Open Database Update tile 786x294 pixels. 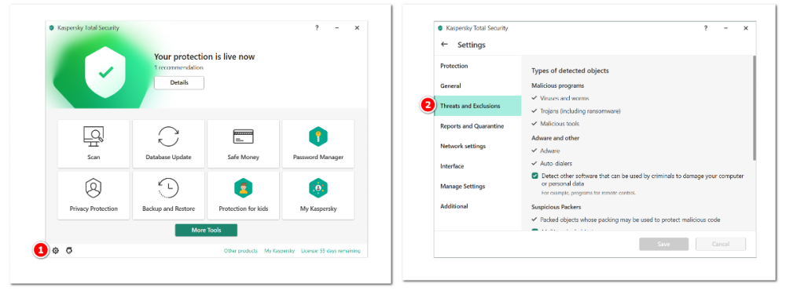pos(168,143)
